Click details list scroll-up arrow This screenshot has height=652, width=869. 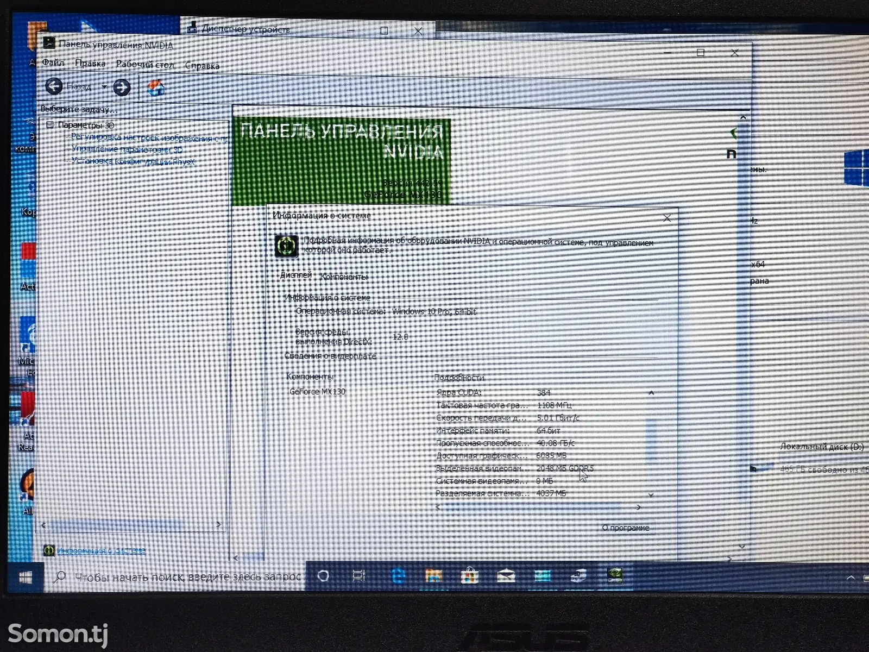(x=651, y=392)
